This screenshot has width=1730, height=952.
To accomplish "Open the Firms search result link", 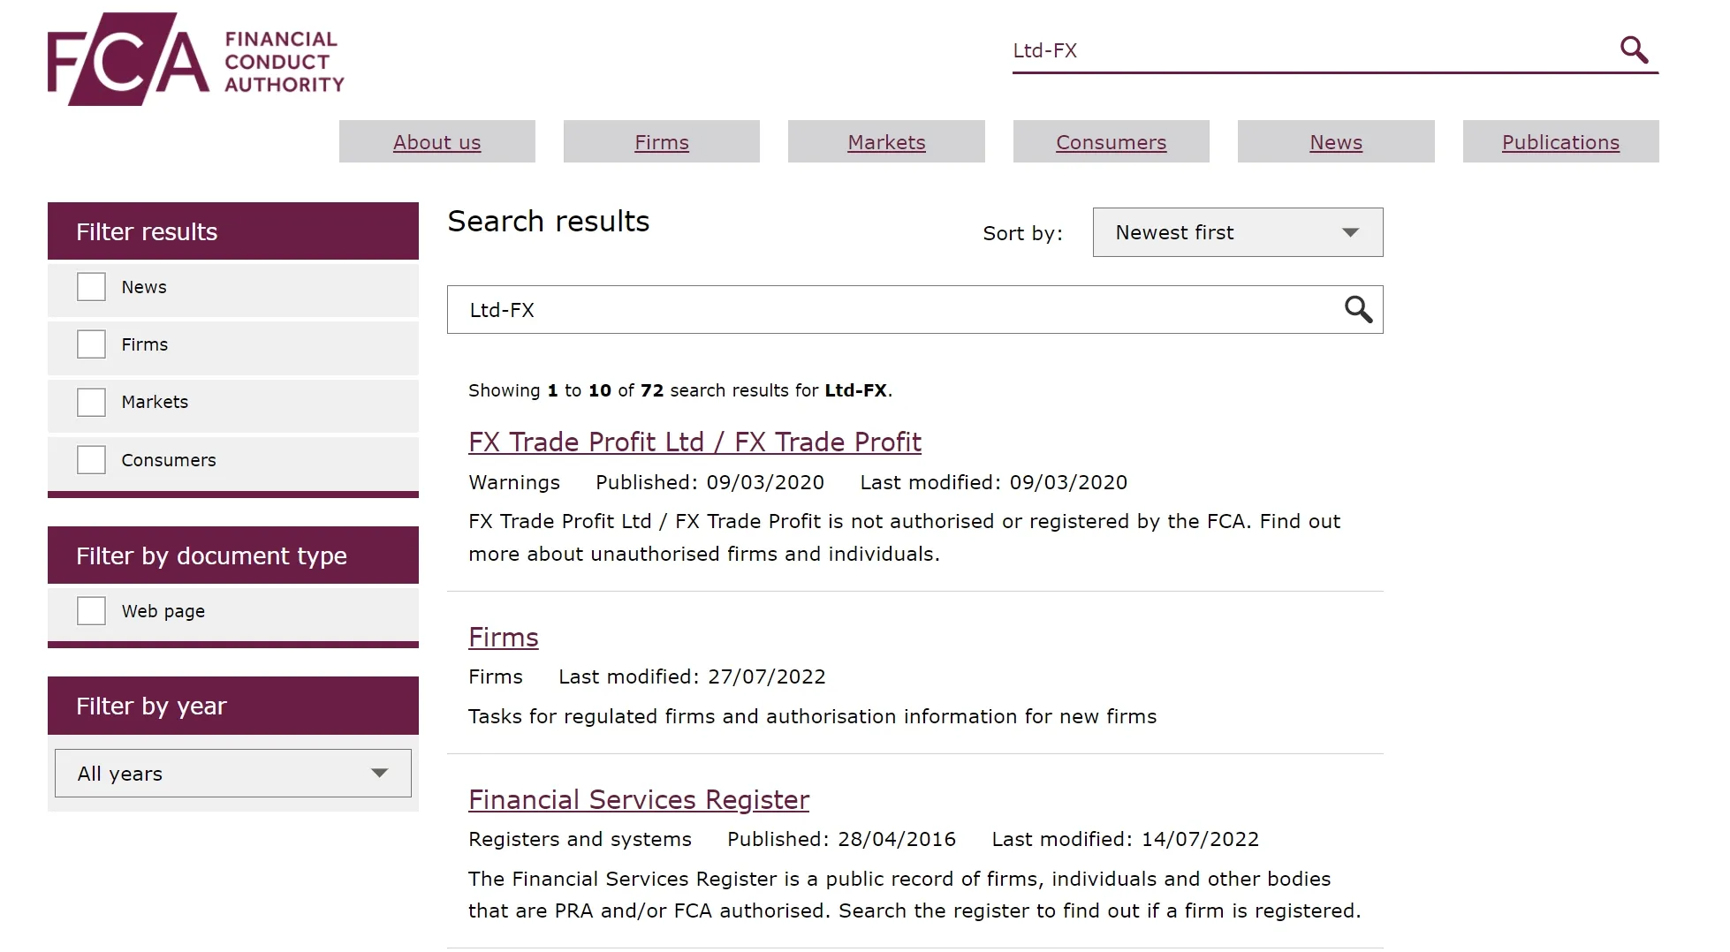I will click(504, 637).
